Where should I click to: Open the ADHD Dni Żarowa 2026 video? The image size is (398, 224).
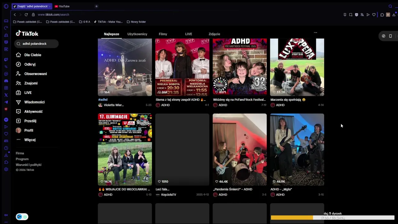(125, 67)
